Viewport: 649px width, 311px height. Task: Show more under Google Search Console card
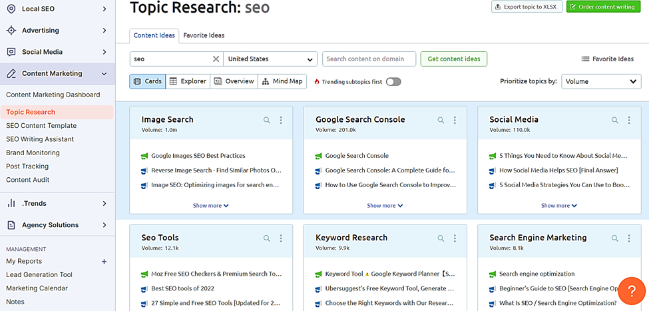[x=385, y=205]
